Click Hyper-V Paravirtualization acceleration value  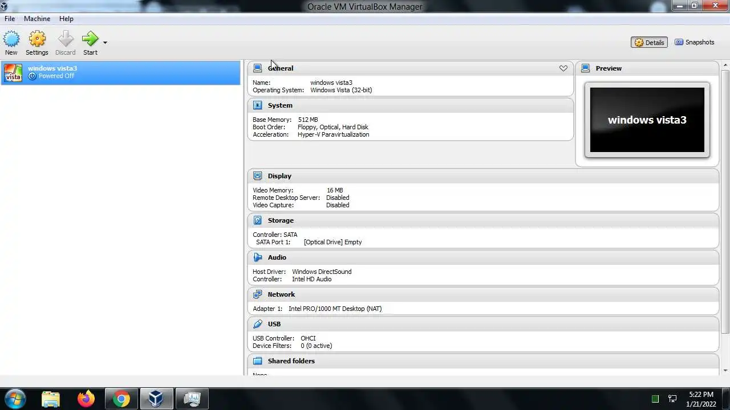(x=333, y=134)
